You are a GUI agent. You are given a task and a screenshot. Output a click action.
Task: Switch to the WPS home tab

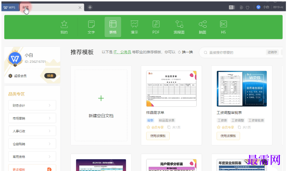10,7
